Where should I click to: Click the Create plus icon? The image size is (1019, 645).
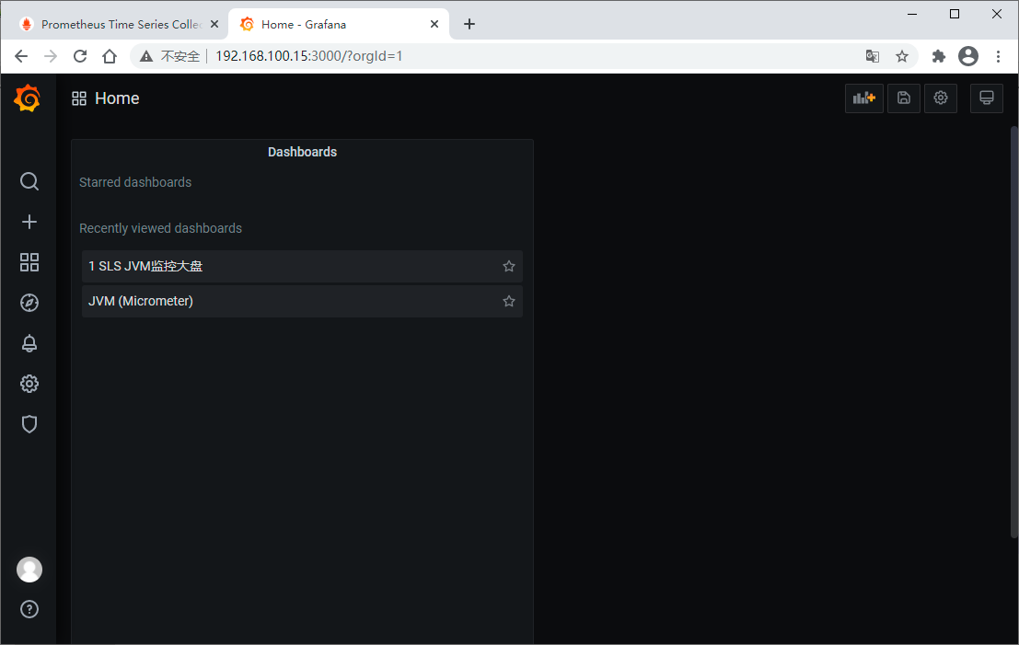tap(29, 222)
